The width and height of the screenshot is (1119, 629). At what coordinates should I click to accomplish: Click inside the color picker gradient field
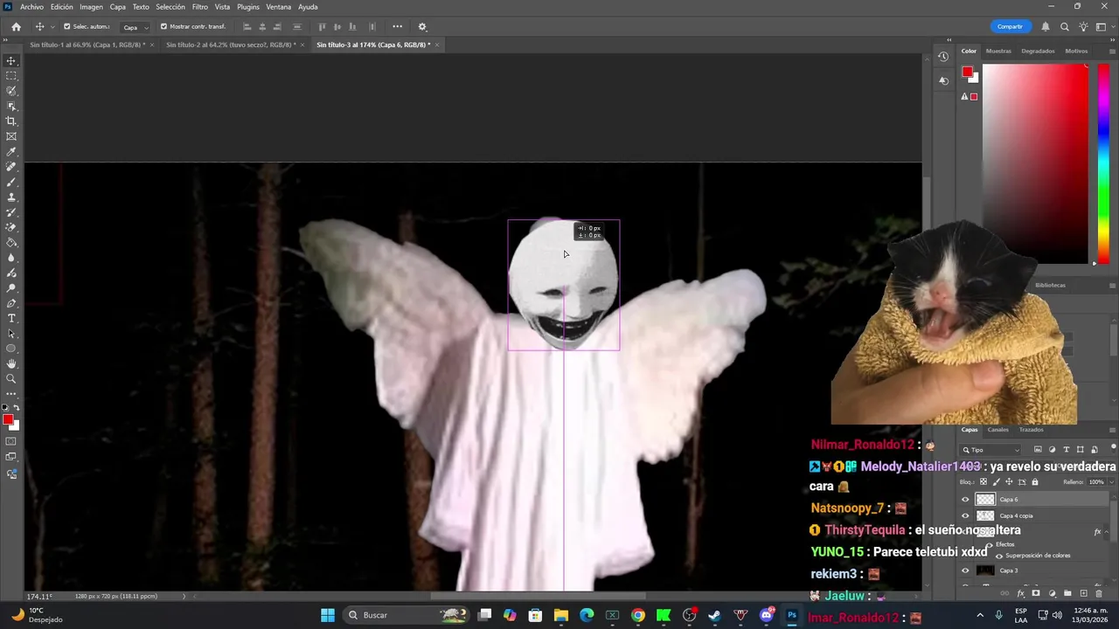(x=1035, y=163)
